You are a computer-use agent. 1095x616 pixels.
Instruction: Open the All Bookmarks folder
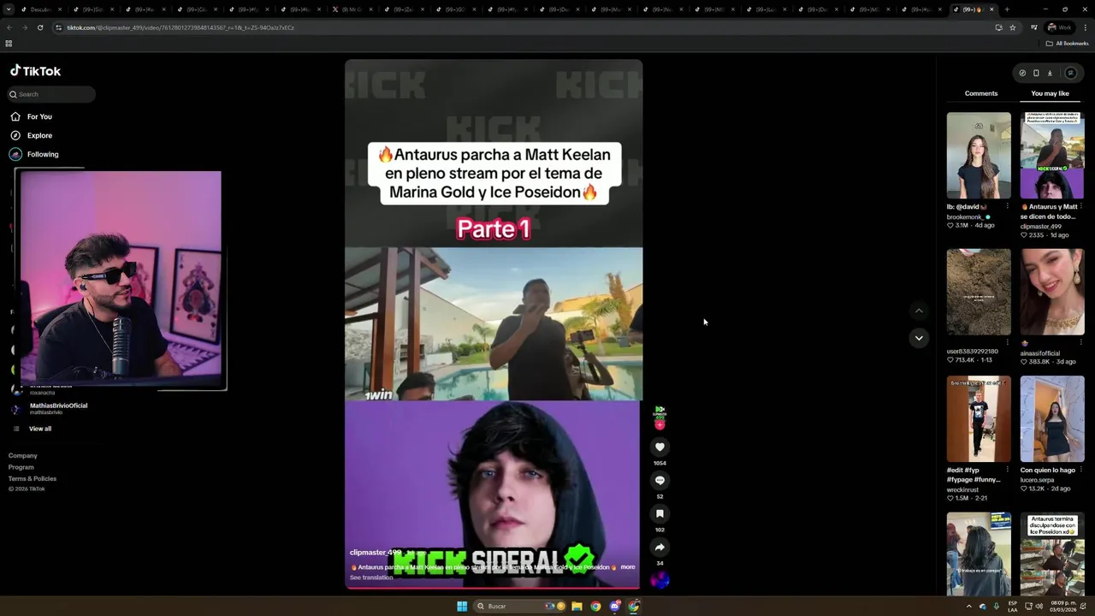coord(1067,44)
